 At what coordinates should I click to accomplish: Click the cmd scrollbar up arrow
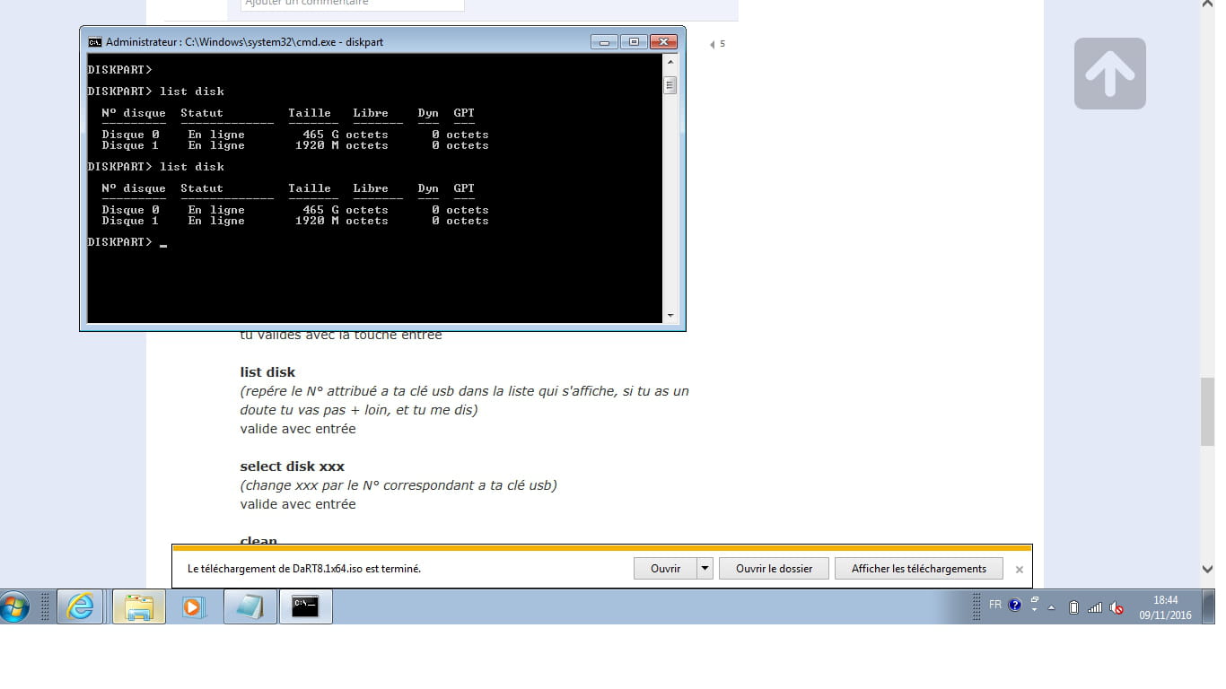click(x=670, y=63)
